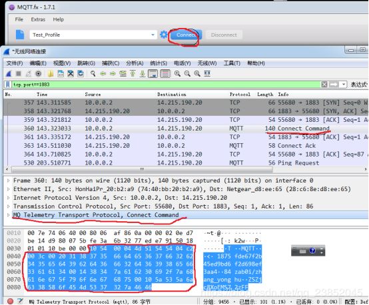Toggle auto-scroll during live capture
This screenshot has height=305, width=369.
[x=153, y=74]
